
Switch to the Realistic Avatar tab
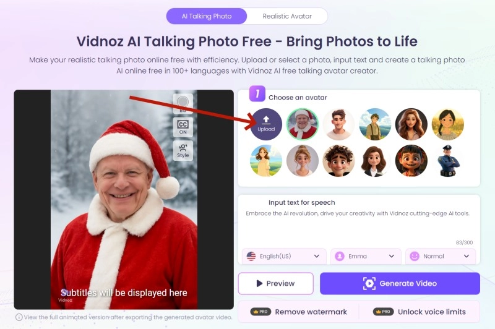point(287,16)
